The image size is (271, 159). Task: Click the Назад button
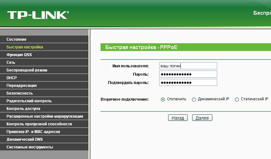point(178,118)
